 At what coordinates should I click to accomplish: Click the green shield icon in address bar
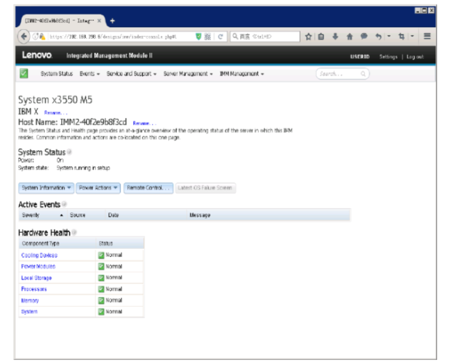click(x=198, y=36)
